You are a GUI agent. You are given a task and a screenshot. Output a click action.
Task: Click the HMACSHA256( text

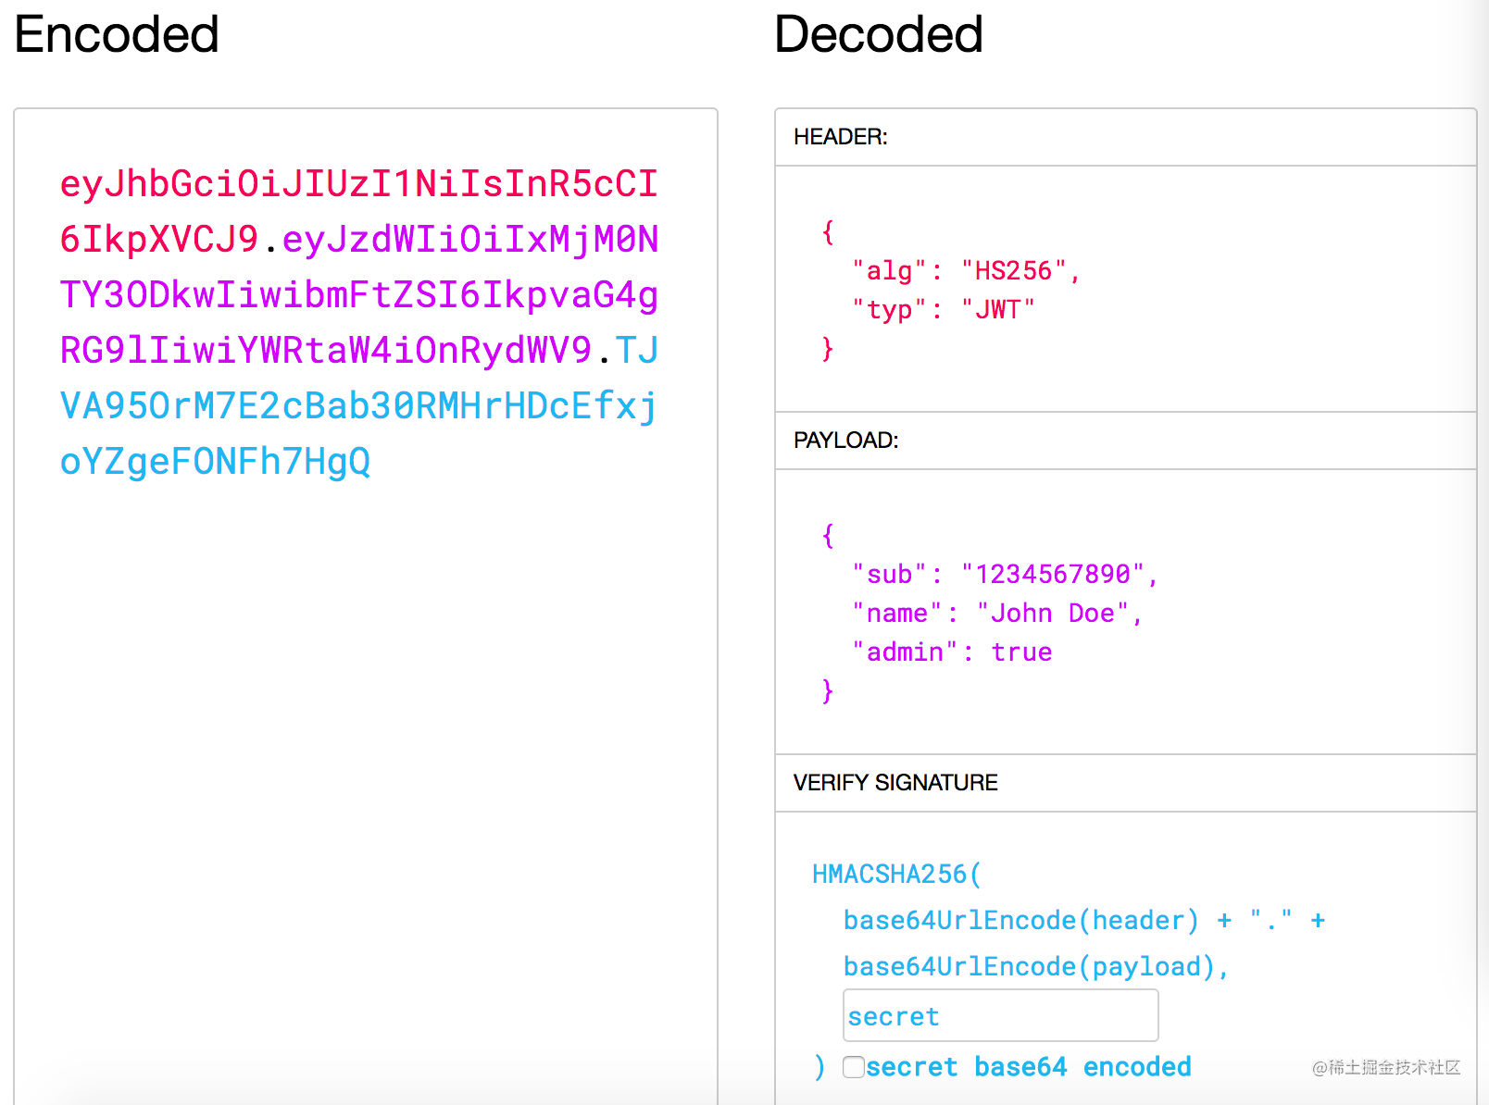[896, 874]
